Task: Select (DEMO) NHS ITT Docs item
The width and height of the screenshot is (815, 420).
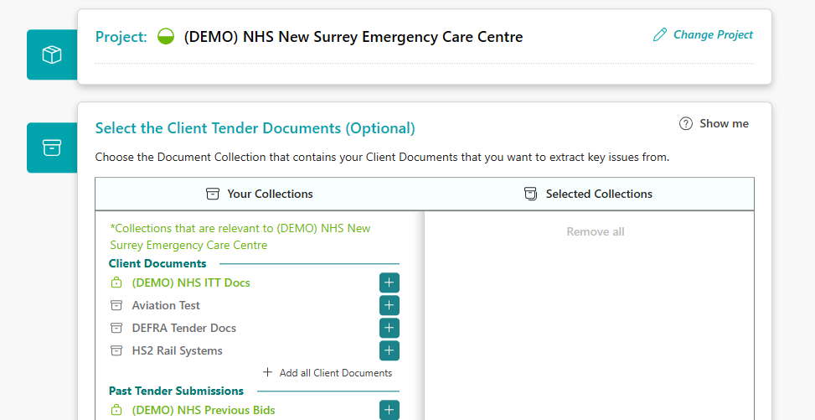Action: pyautogui.click(x=191, y=283)
